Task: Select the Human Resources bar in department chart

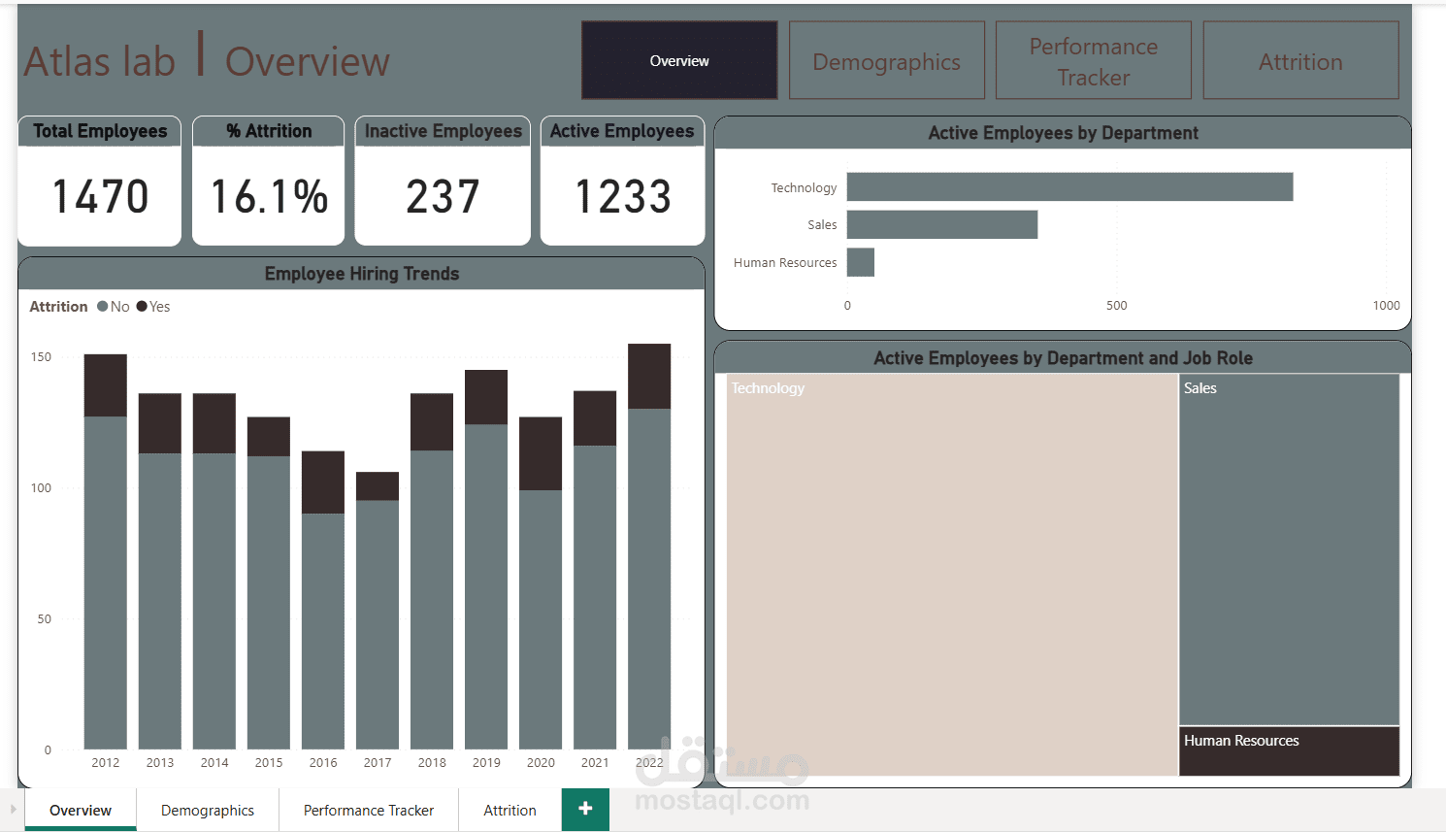Action: (x=860, y=262)
